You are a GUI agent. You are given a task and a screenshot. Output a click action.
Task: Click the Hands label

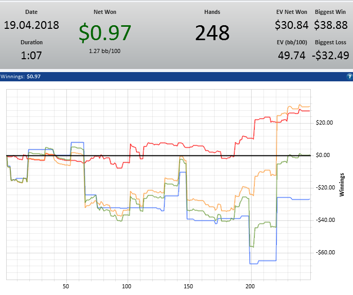pyautogui.click(x=213, y=12)
